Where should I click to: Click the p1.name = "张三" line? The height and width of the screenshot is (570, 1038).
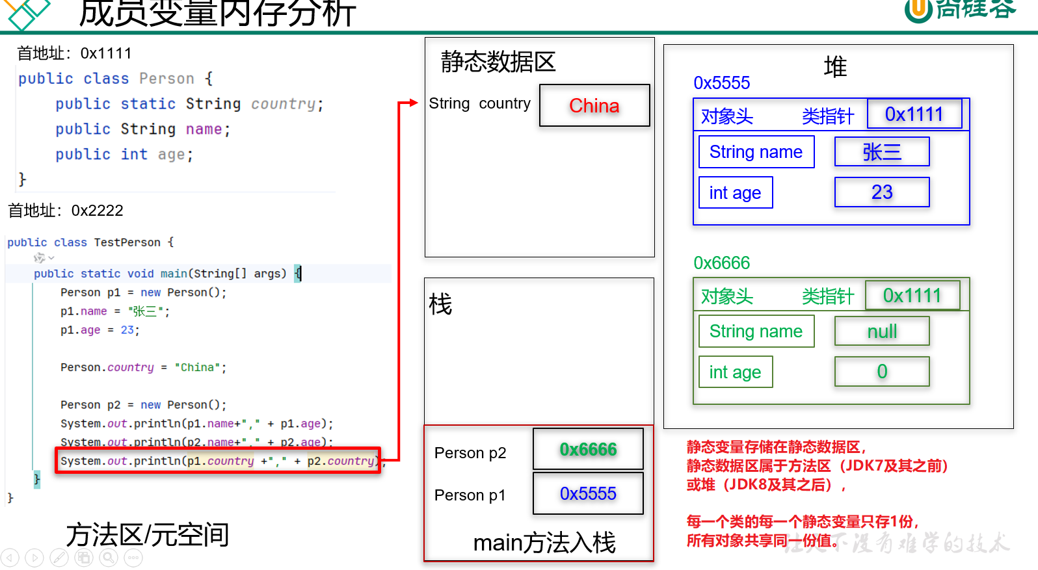point(115,311)
